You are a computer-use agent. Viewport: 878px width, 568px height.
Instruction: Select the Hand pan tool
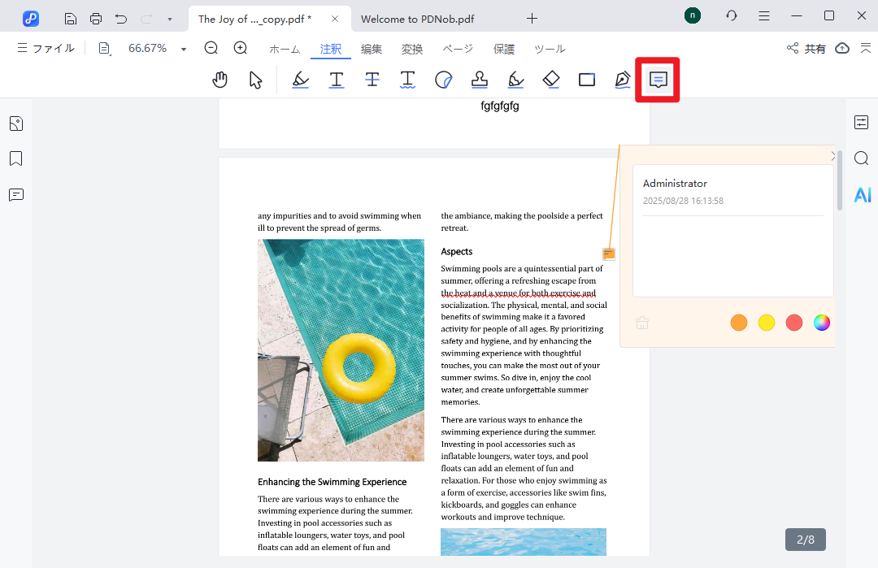[219, 80]
